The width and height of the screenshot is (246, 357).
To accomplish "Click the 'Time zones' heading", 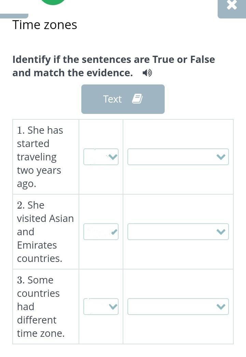I will (x=45, y=25).
